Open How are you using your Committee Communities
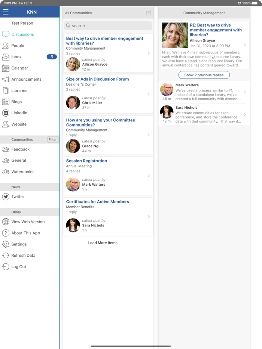The width and height of the screenshot is (262, 349). 101,123
